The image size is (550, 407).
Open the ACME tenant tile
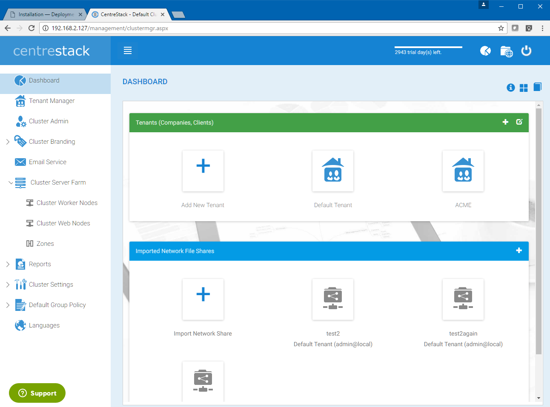pyautogui.click(x=463, y=171)
